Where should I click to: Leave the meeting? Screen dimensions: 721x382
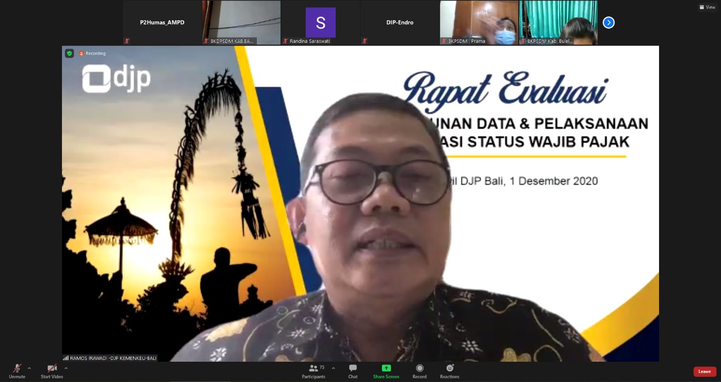pyautogui.click(x=704, y=371)
